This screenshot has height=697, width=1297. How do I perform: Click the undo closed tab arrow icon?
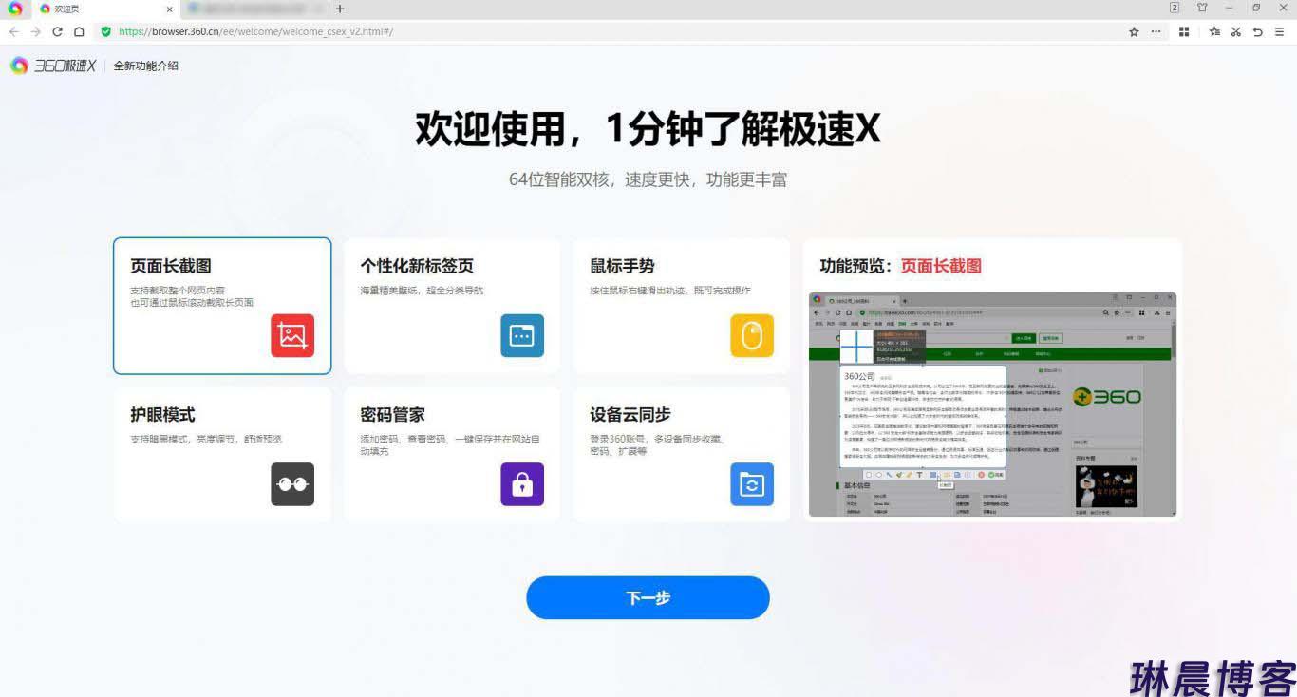[1258, 31]
